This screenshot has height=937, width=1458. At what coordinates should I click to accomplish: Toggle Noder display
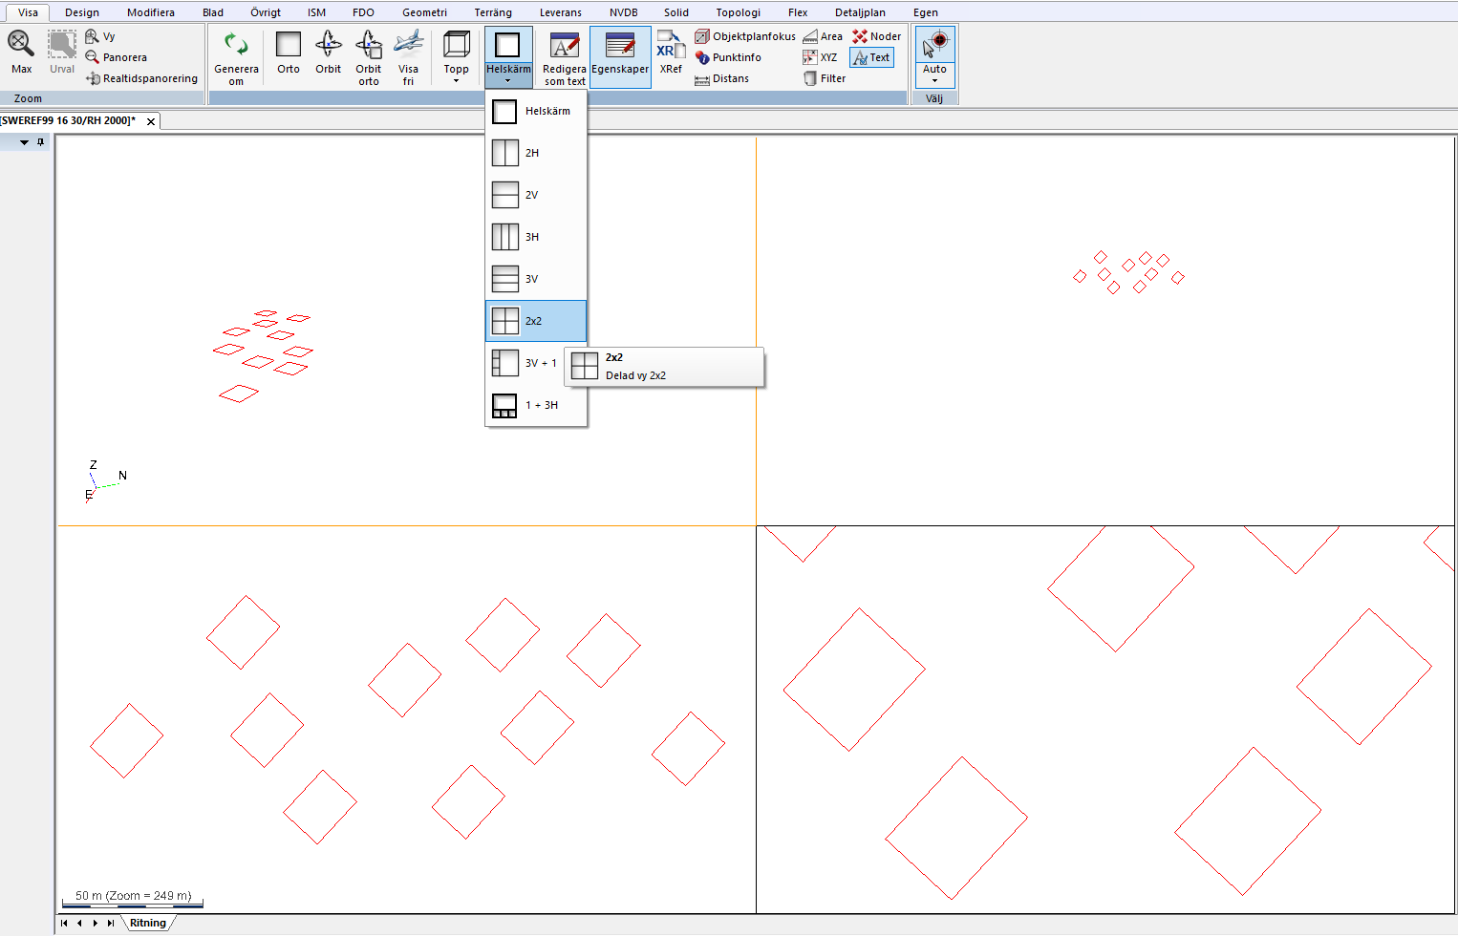tap(876, 36)
